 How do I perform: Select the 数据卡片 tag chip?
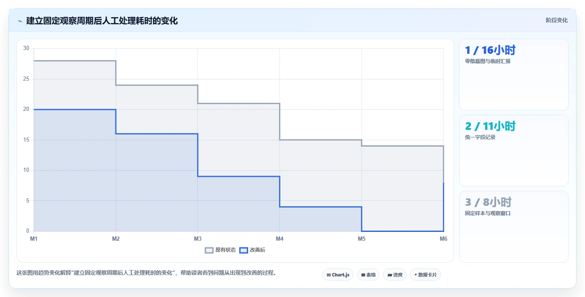coord(425,275)
